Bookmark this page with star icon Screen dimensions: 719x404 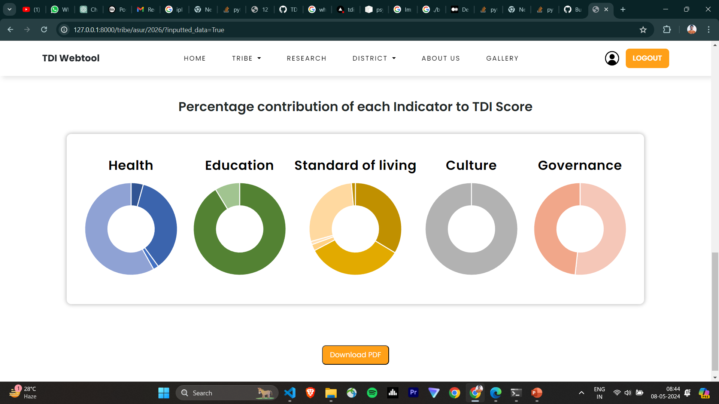pos(643,30)
